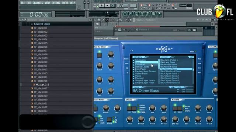Open the VIEW menu

click(47, 3)
